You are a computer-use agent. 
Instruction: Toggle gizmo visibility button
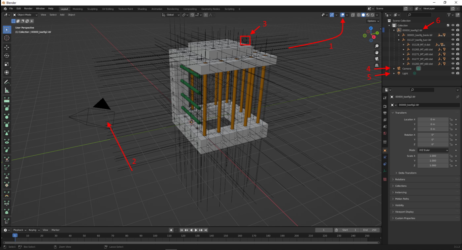[332, 15]
